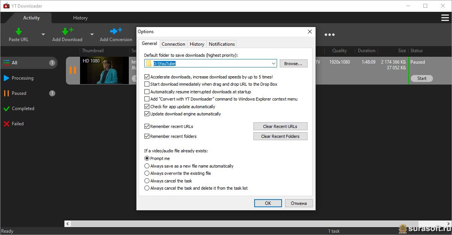Toggle Update download engine automatically
This screenshot has height=235, width=452.
[147, 114]
